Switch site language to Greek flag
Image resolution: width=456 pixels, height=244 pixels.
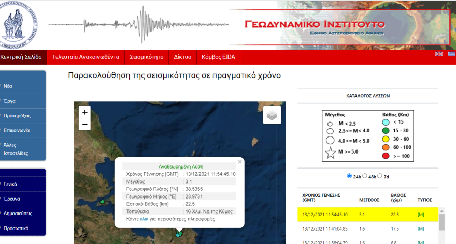451,54
